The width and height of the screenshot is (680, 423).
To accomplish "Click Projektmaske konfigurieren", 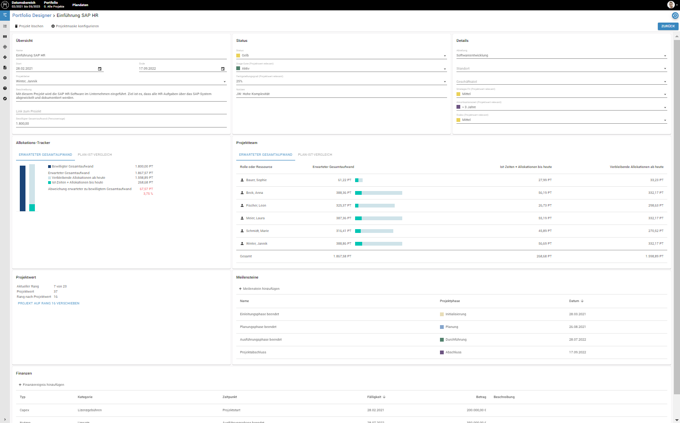I will tap(75, 26).
